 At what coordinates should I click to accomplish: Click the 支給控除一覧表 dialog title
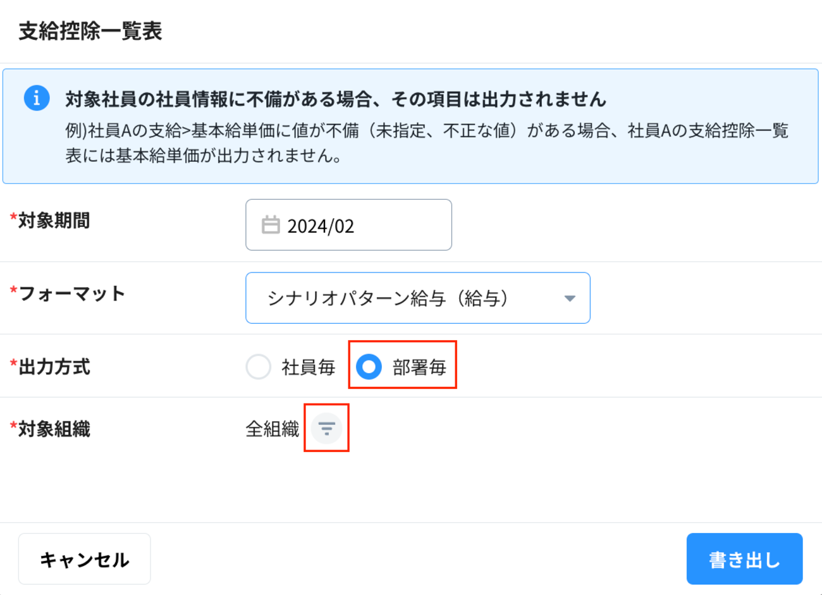[x=90, y=31]
